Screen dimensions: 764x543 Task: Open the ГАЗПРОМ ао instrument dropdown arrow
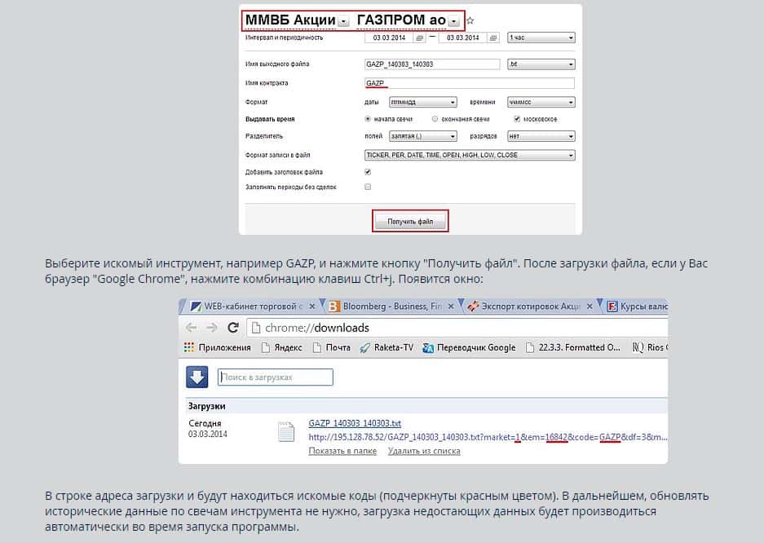(x=453, y=21)
